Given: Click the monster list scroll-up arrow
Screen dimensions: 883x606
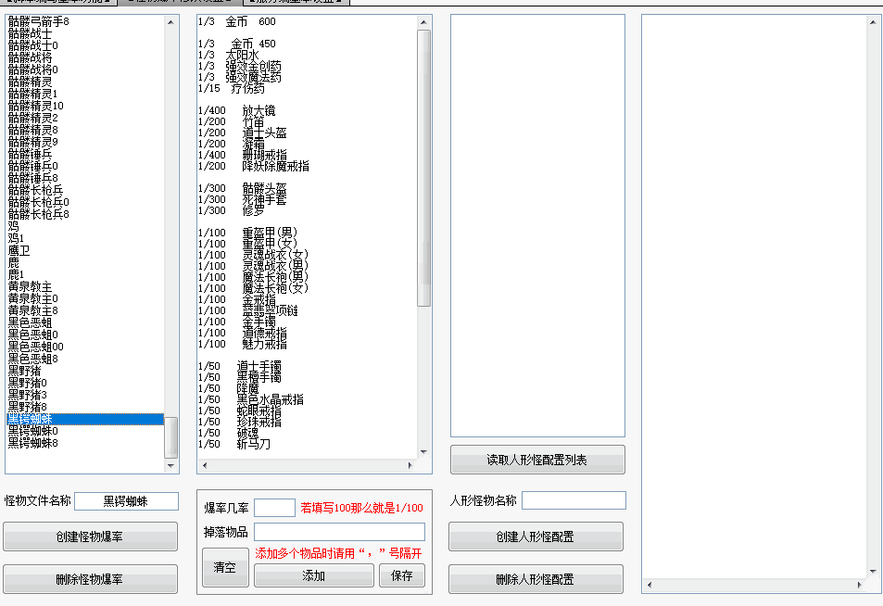Looking at the screenshot, I should 170,22.
